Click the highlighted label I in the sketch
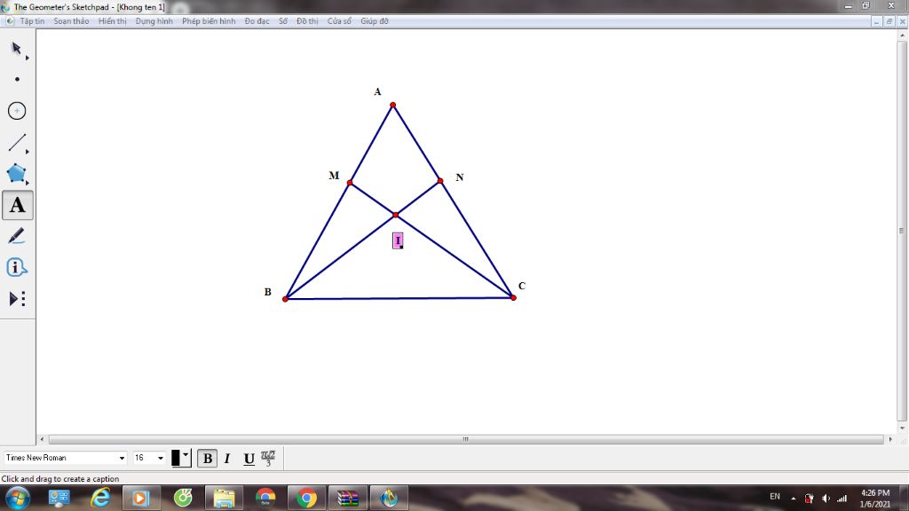 click(x=398, y=240)
